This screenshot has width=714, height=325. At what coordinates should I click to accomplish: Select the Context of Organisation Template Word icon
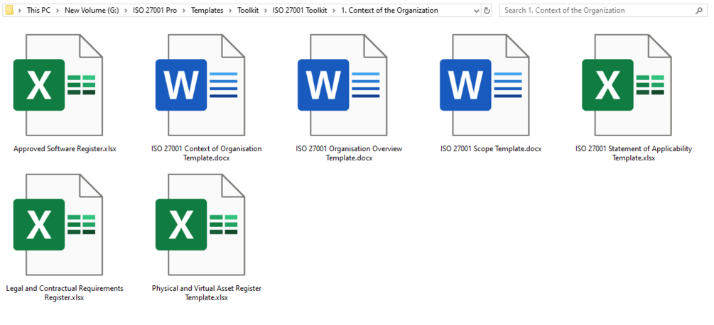tap(200, 85)
